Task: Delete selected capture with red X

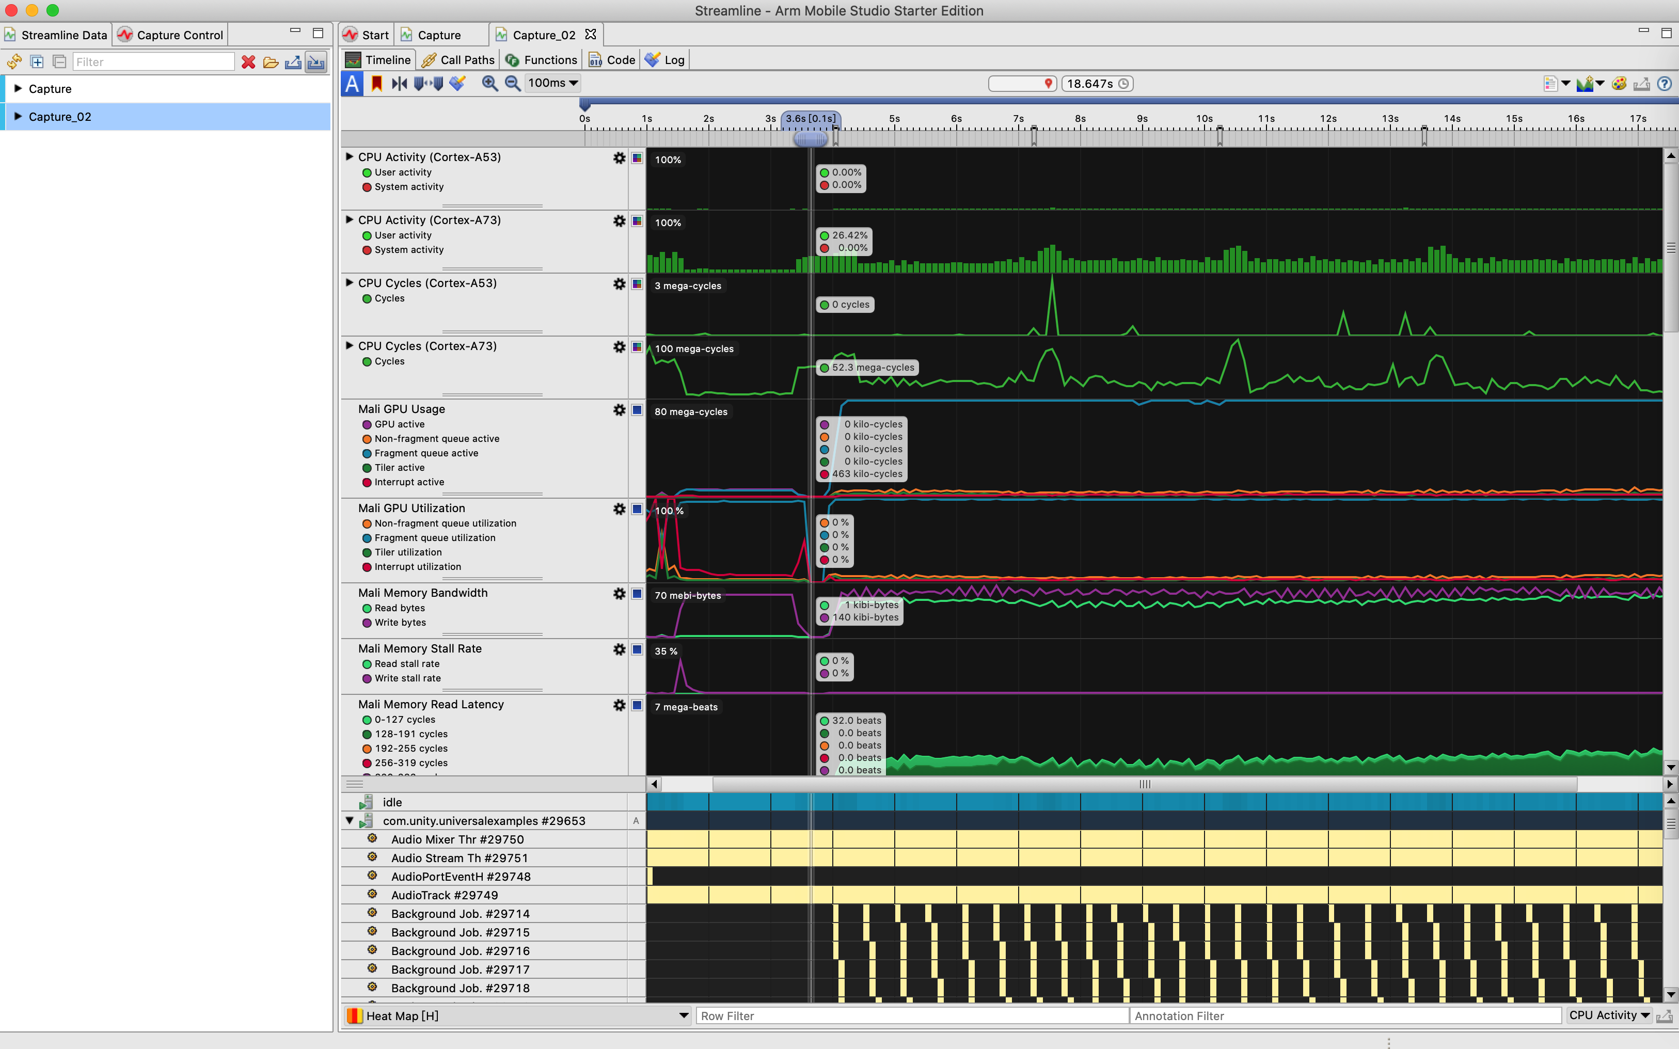Action: (248, 62)
